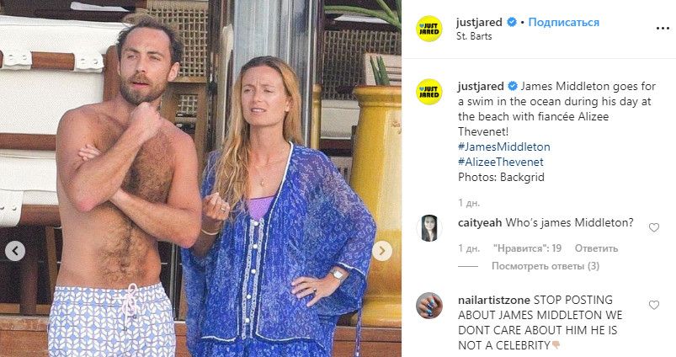Open nailartistzone profile picture

[x=429, y=306]
